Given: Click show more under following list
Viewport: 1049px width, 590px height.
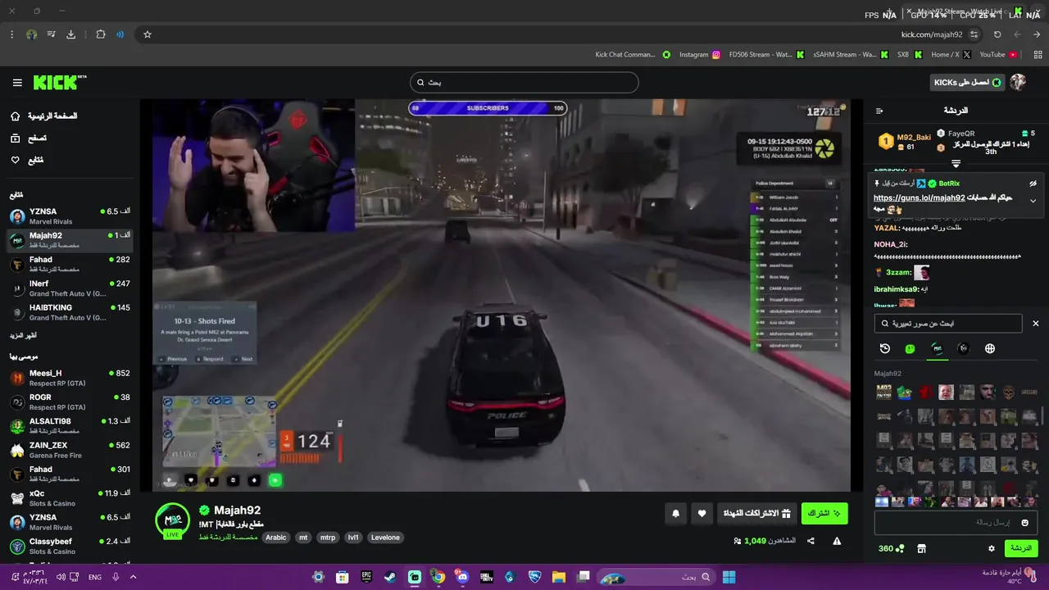Looking at the screenshot, I should [x=24, y=336].
